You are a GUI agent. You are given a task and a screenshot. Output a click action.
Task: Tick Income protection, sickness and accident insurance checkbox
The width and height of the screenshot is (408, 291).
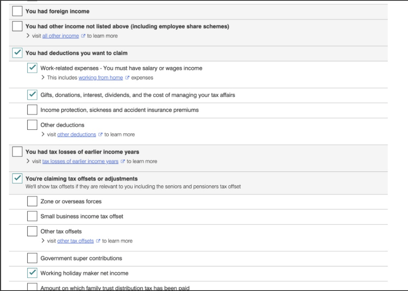tap(32, 110)
